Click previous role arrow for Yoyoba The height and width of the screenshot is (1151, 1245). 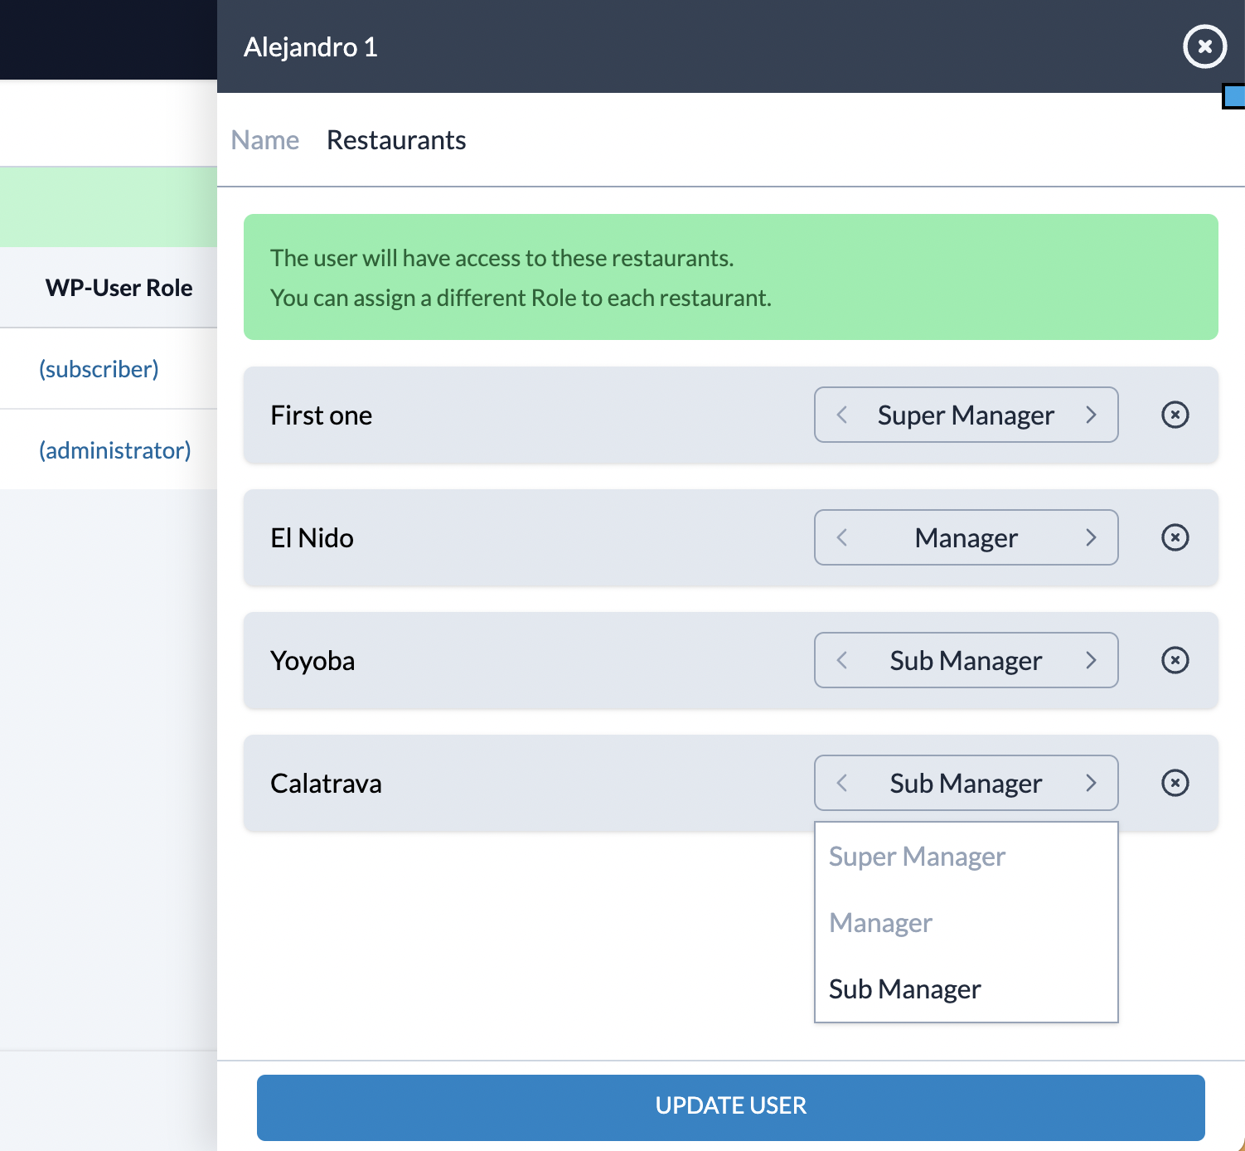pyautogui.click(x=842, y=660)
